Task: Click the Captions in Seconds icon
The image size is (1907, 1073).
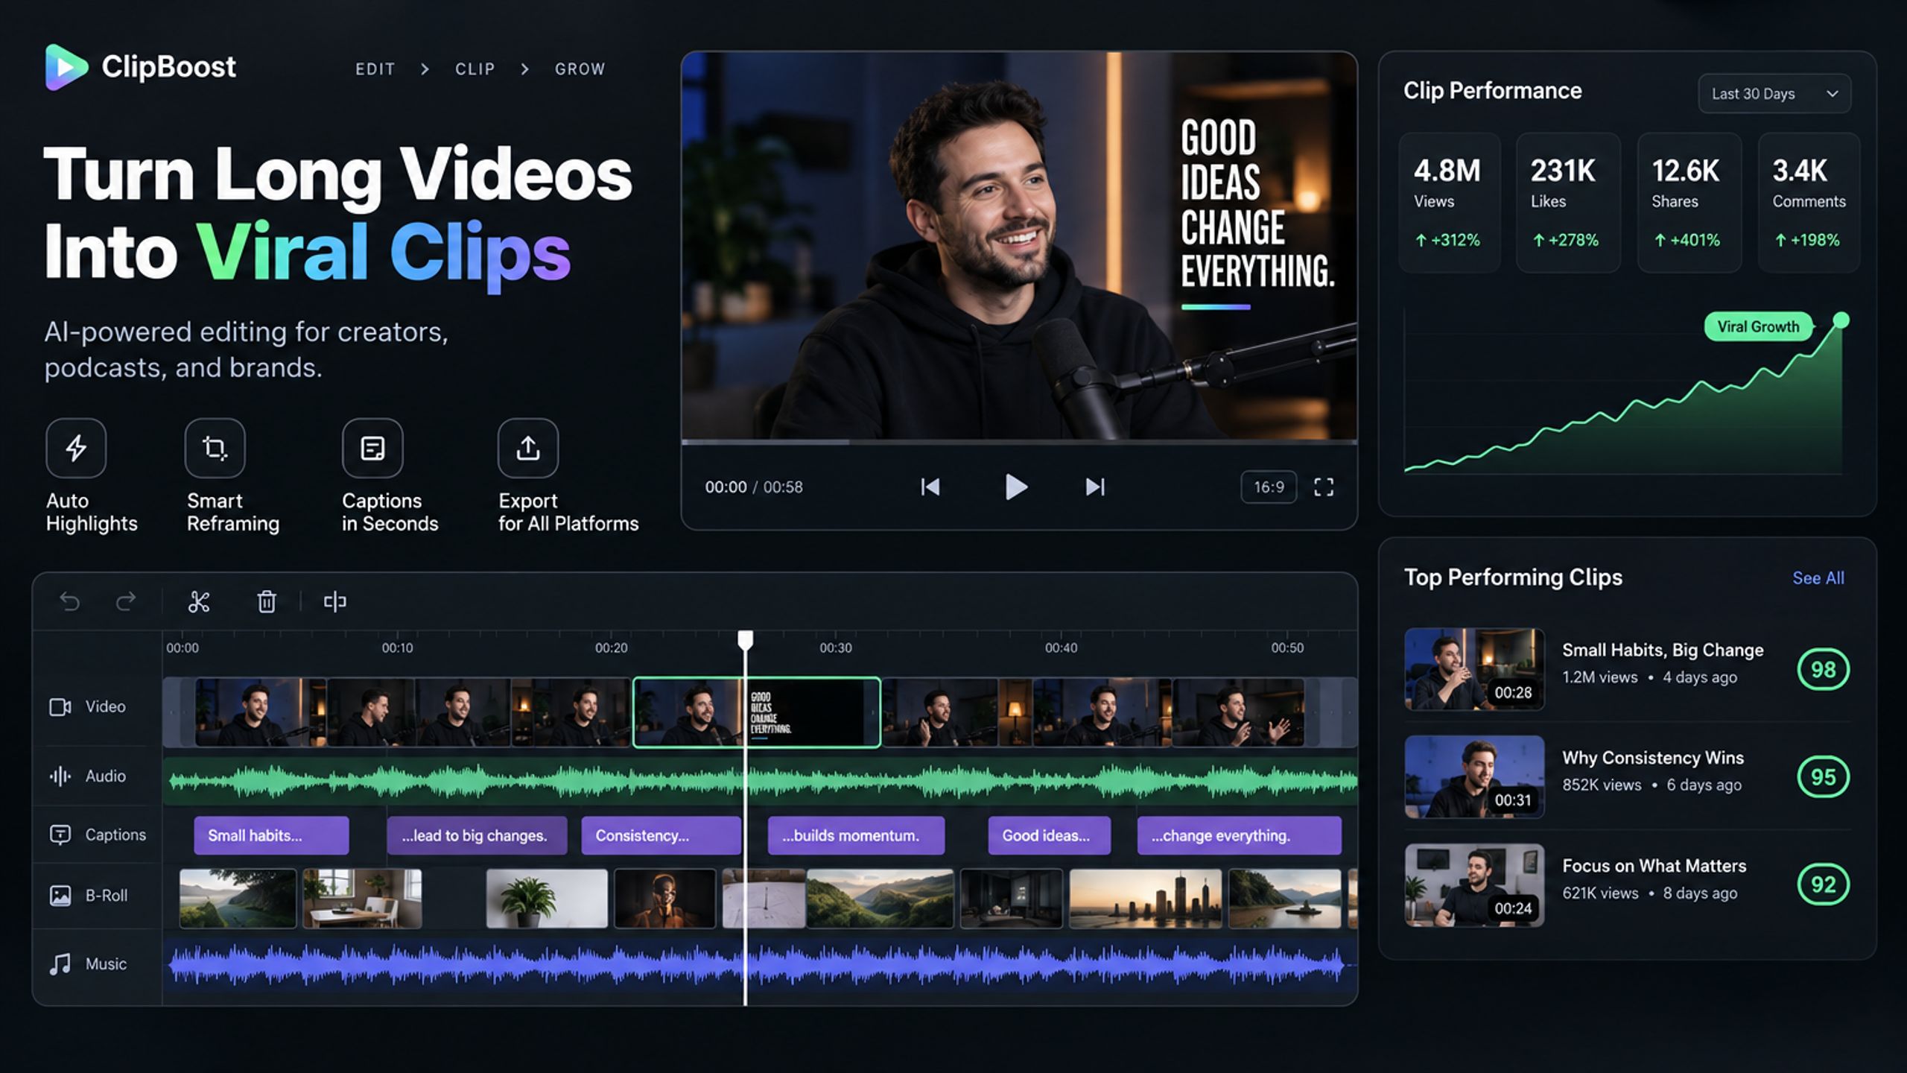Action: (x=372, y=448)
